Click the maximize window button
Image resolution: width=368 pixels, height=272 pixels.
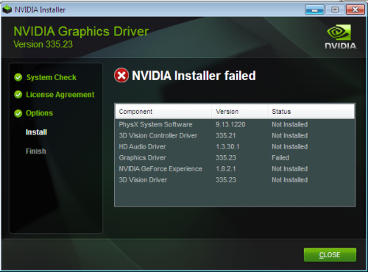pyautogui.click(x=335, y=10)
